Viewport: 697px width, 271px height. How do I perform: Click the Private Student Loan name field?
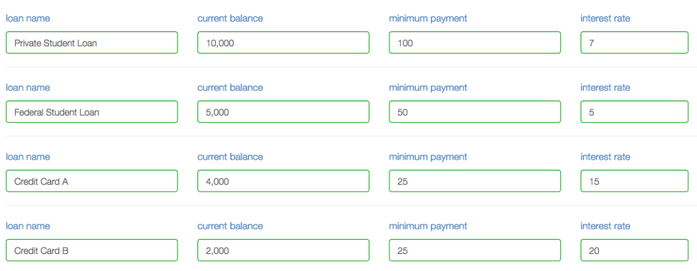click(x=92, y=43)
